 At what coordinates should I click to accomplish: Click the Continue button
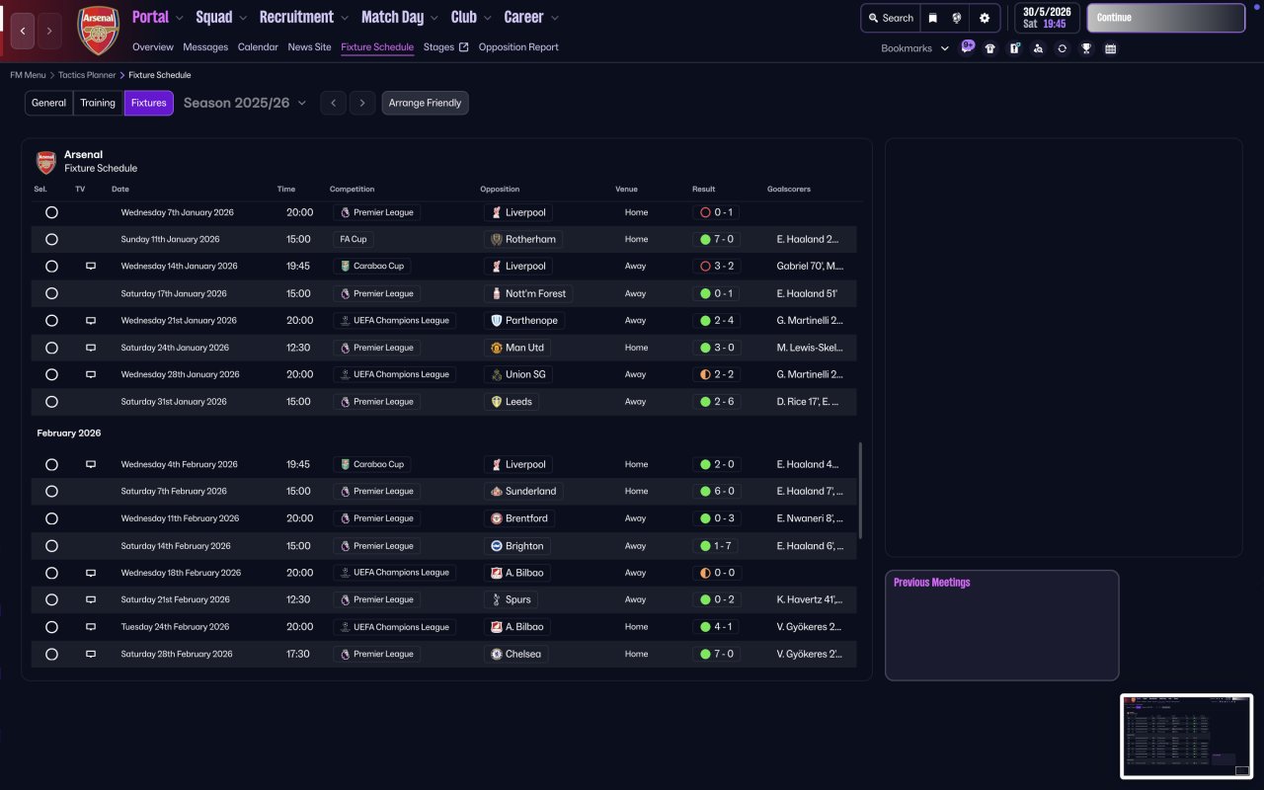(1165, 18)
